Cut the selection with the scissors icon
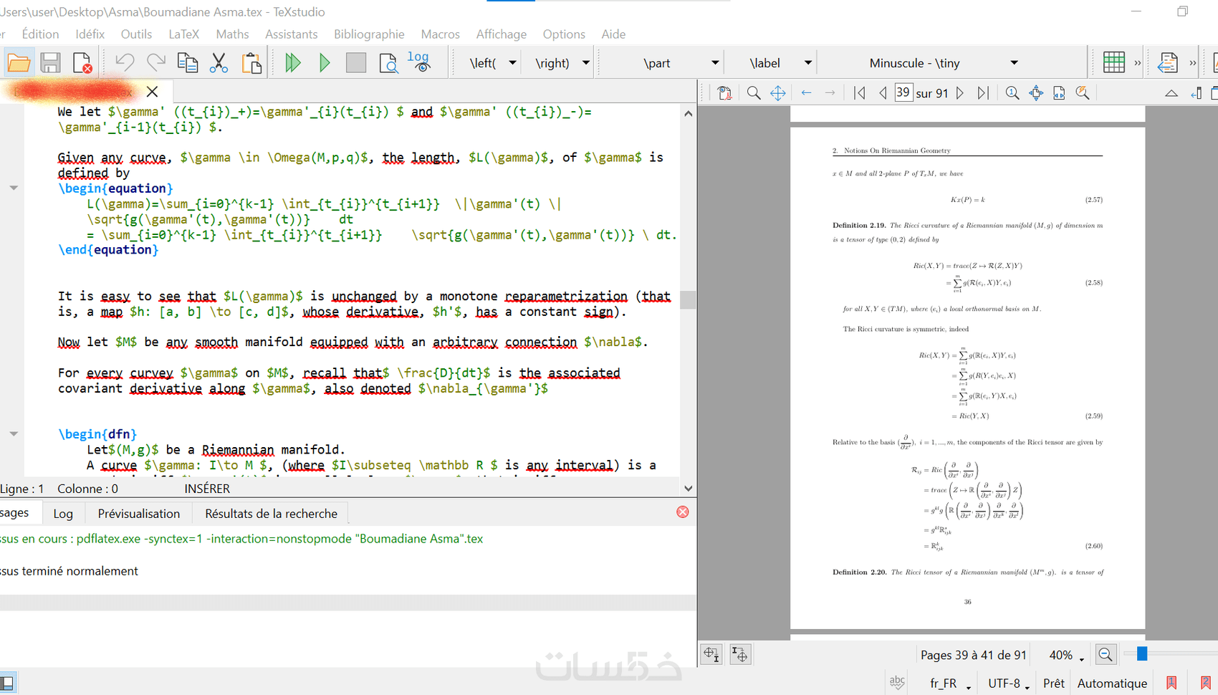This screenshot has width=1218, height=695. pyautogui.click(x=219, y=63)
